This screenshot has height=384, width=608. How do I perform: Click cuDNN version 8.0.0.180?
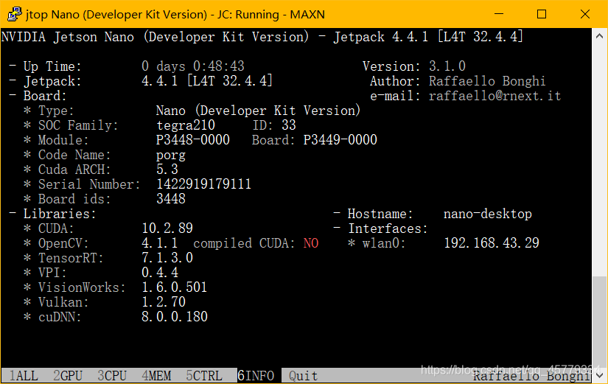tap(175, 317)
